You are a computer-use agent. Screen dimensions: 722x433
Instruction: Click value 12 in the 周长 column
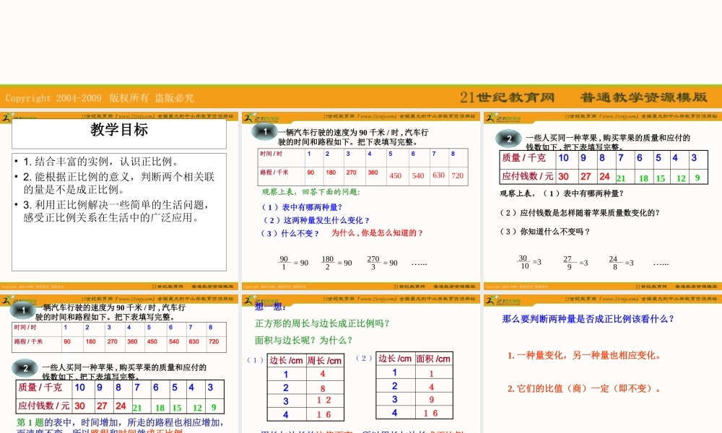pyautogui.click(x=323, y=401)
